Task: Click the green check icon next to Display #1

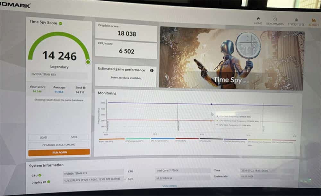Action: [49, 182]
